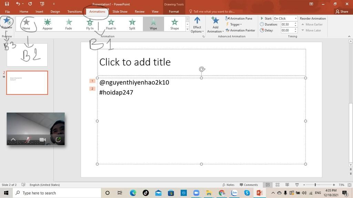Choose None to remove the animation
This screenshot has width=353, height=198.
tap(26, 24)
